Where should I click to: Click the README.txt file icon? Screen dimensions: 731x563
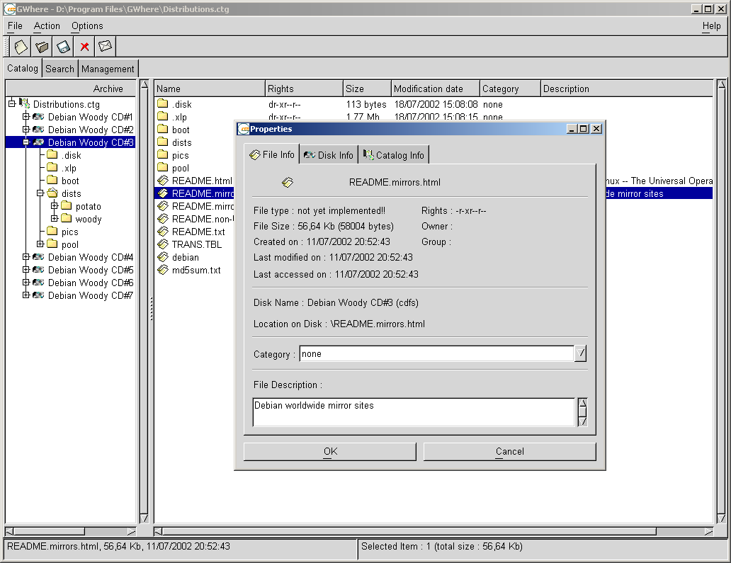163,231
